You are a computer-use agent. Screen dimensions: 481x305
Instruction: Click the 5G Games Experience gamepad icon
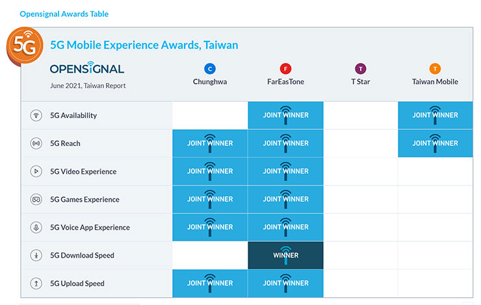tap(36, 199)
